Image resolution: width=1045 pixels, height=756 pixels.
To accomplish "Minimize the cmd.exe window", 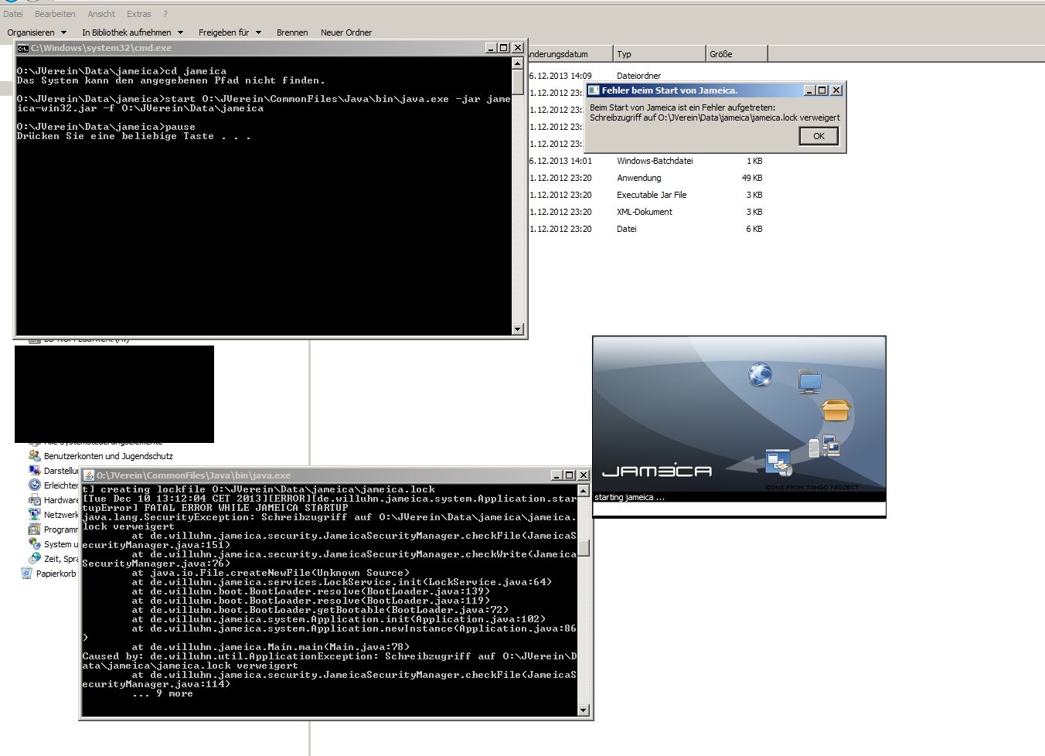I will (491, 48).
